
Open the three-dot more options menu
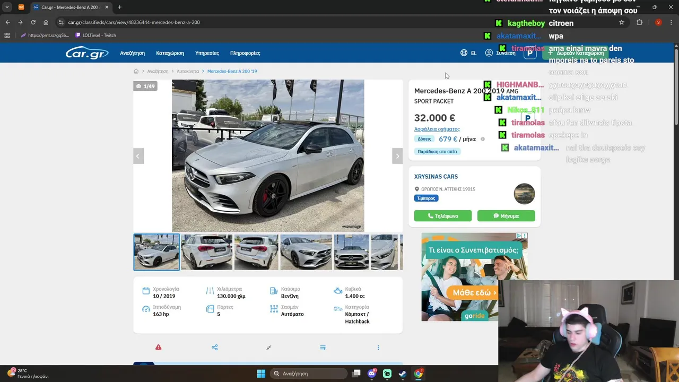[x=378, y=348]
